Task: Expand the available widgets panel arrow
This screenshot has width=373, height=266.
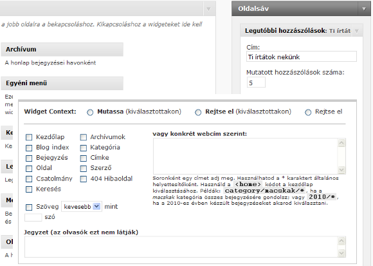Action: pyautogui.click(x=208, y=9)
